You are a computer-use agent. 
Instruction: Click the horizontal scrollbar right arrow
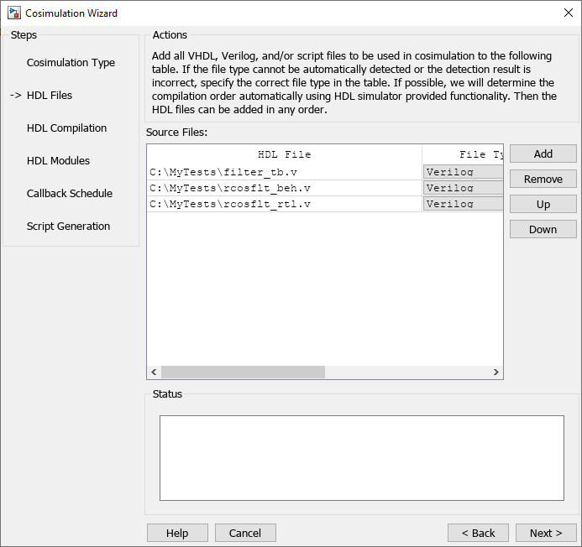click(x=495, y=372)
